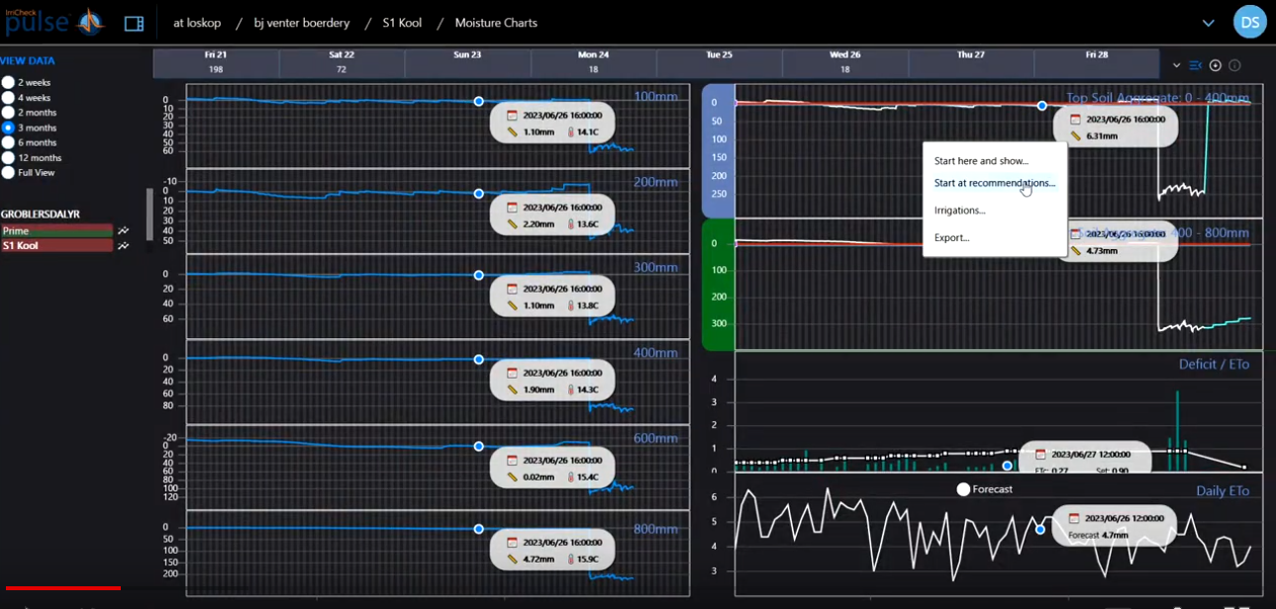Click '100mm' chart label

coord(655,96)
